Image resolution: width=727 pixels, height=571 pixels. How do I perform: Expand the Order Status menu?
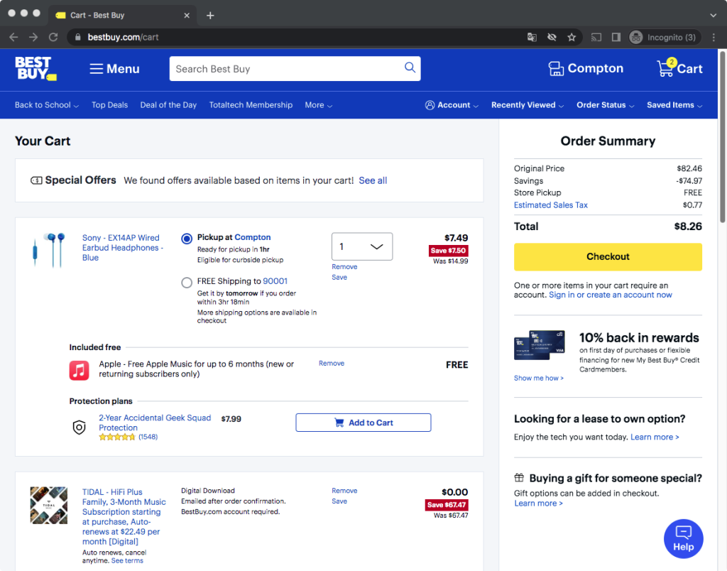pos(605,105)
